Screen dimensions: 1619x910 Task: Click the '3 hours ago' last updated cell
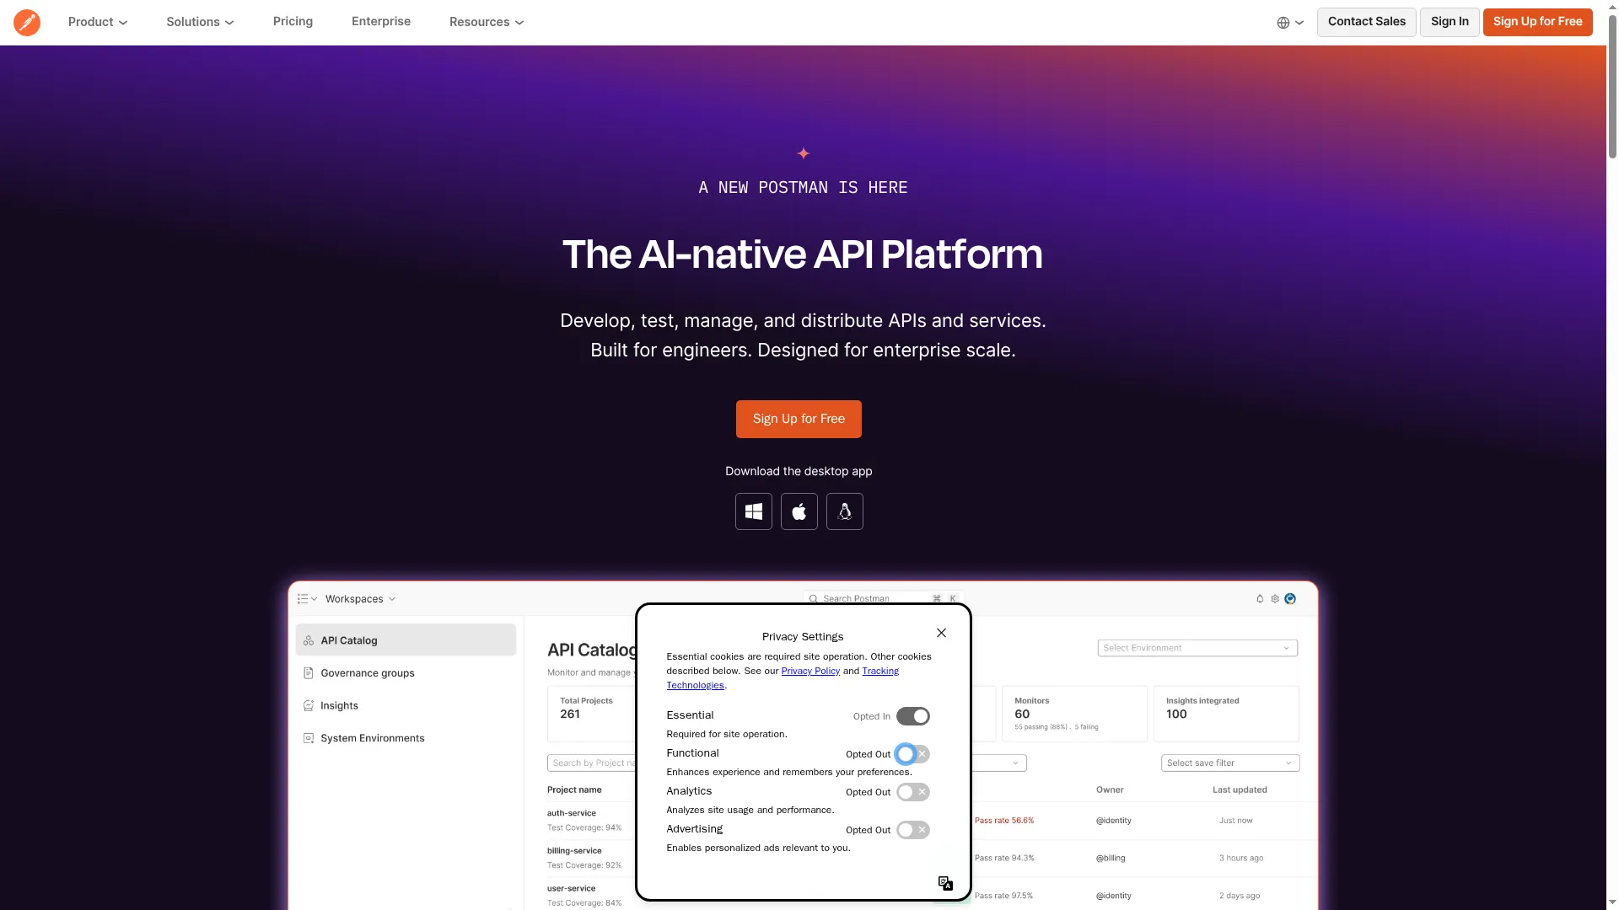1241,859
